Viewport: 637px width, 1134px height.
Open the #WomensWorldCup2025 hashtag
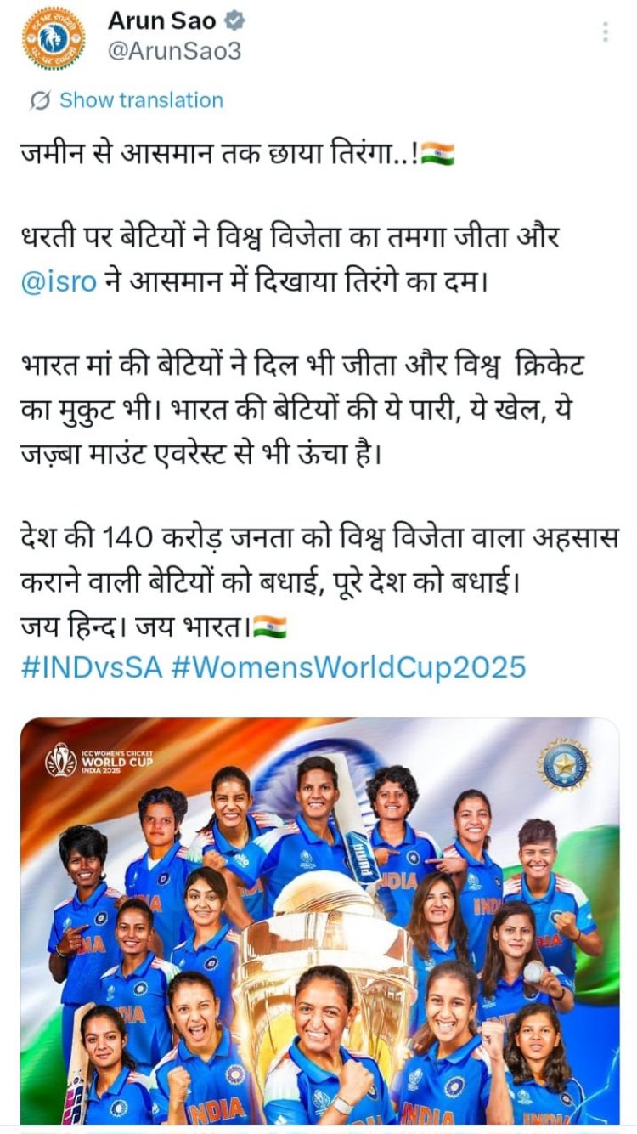point(348,666)
